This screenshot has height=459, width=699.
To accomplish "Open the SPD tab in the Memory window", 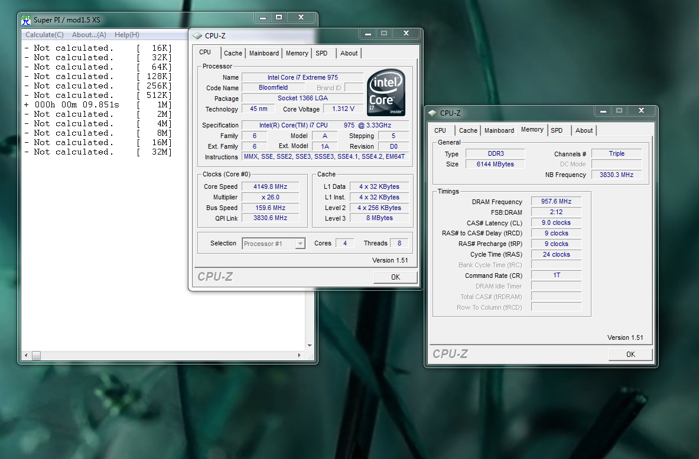I will 557,130.
